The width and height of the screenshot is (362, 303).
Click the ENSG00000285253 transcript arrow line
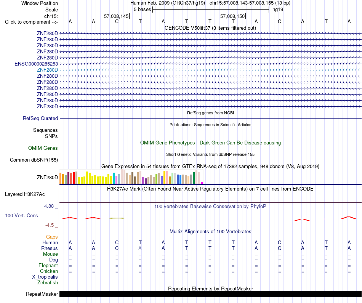click(210, 64)
